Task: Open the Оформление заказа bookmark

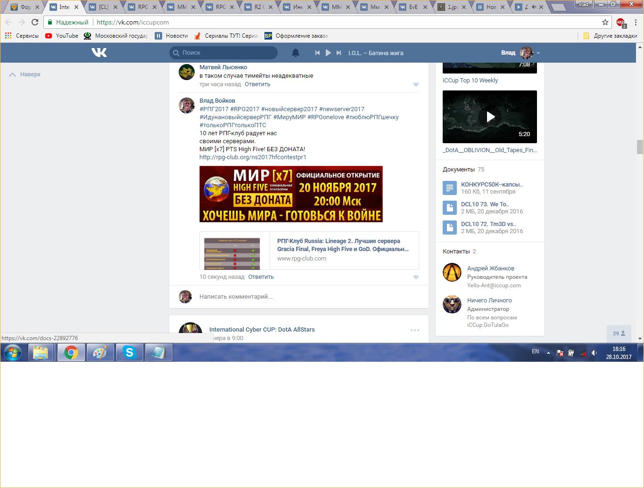Action: coord(296,36)
